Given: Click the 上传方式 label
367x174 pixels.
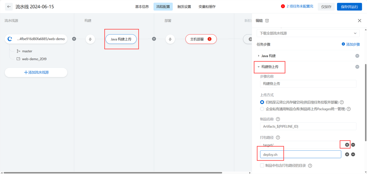Looking at the screenshot, I should pyautogui.click(x=267, y=95).
